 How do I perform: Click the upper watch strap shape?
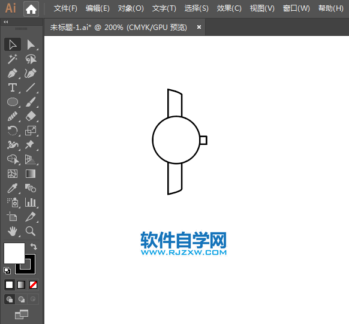pos(175,103)
